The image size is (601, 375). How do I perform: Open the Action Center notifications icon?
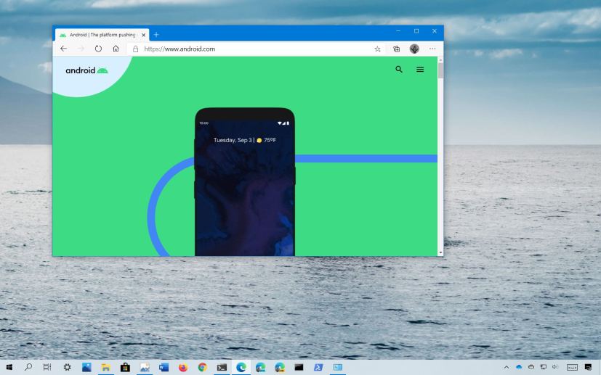tap(589, 367)
